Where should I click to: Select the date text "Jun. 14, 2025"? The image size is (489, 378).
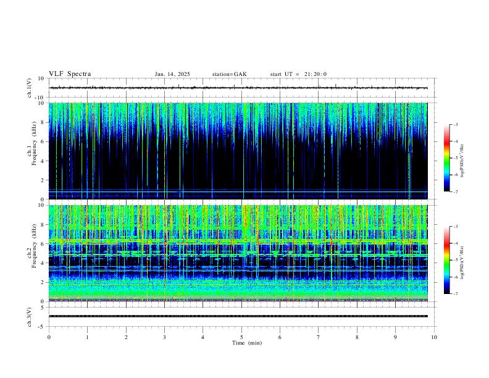tap(172, 74)
